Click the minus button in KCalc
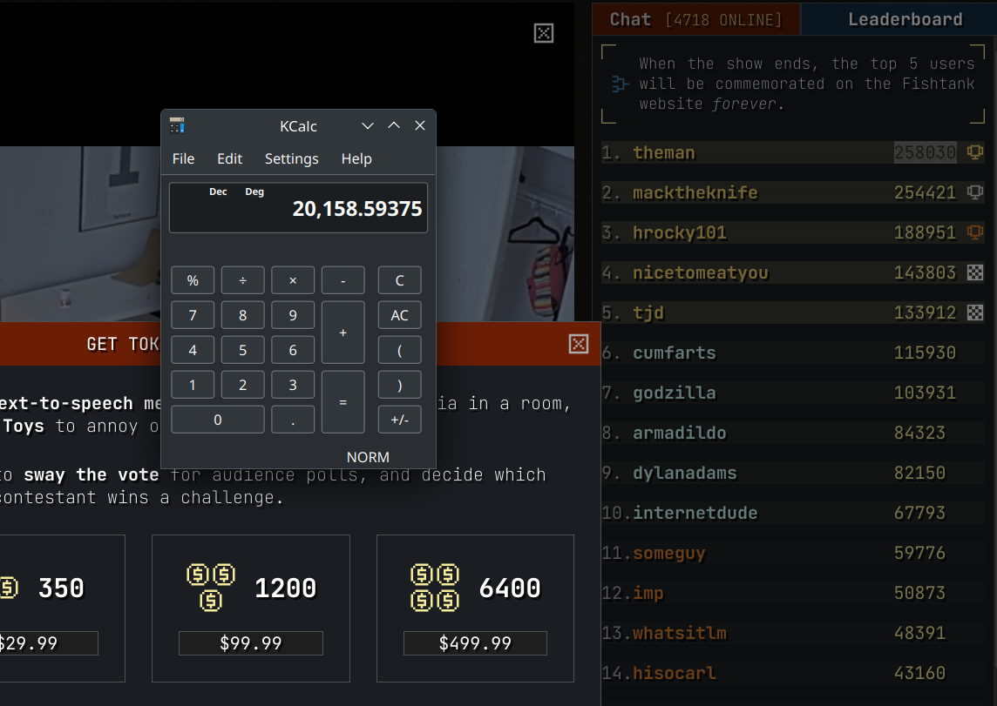This screenshot has height=706, width=997. click(x=343, y=280)
